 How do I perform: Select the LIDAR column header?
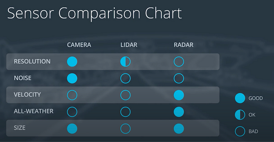click(129, 45)
